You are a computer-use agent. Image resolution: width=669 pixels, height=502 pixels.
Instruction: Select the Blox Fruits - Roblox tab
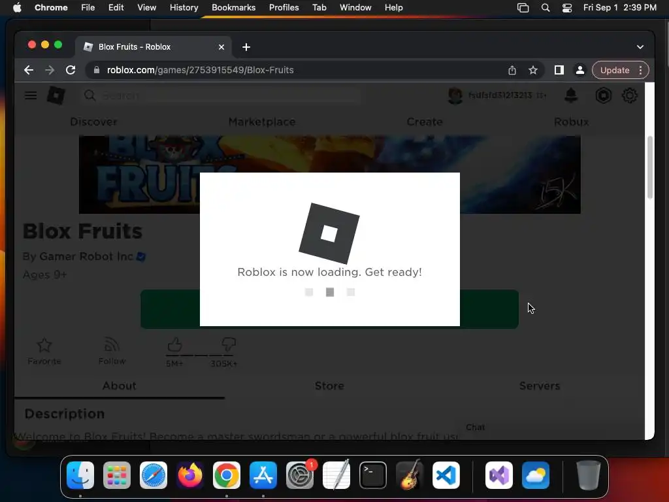[154, 47]
